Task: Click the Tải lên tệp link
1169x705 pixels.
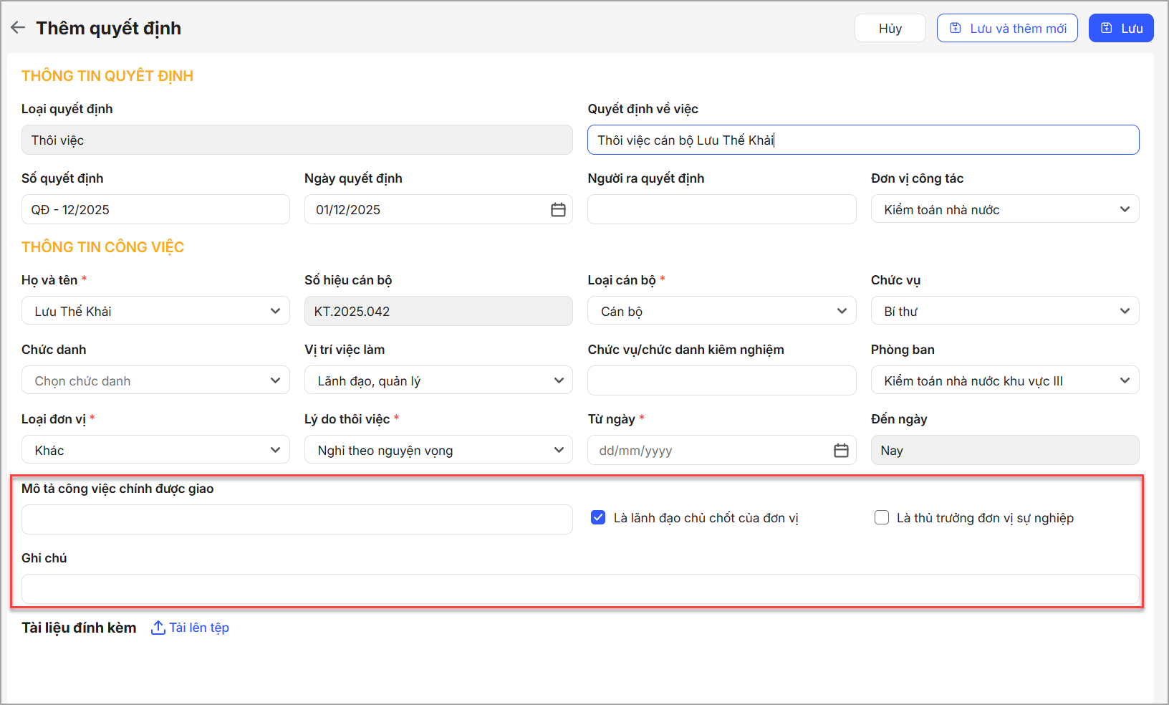Action: point(199,628)
